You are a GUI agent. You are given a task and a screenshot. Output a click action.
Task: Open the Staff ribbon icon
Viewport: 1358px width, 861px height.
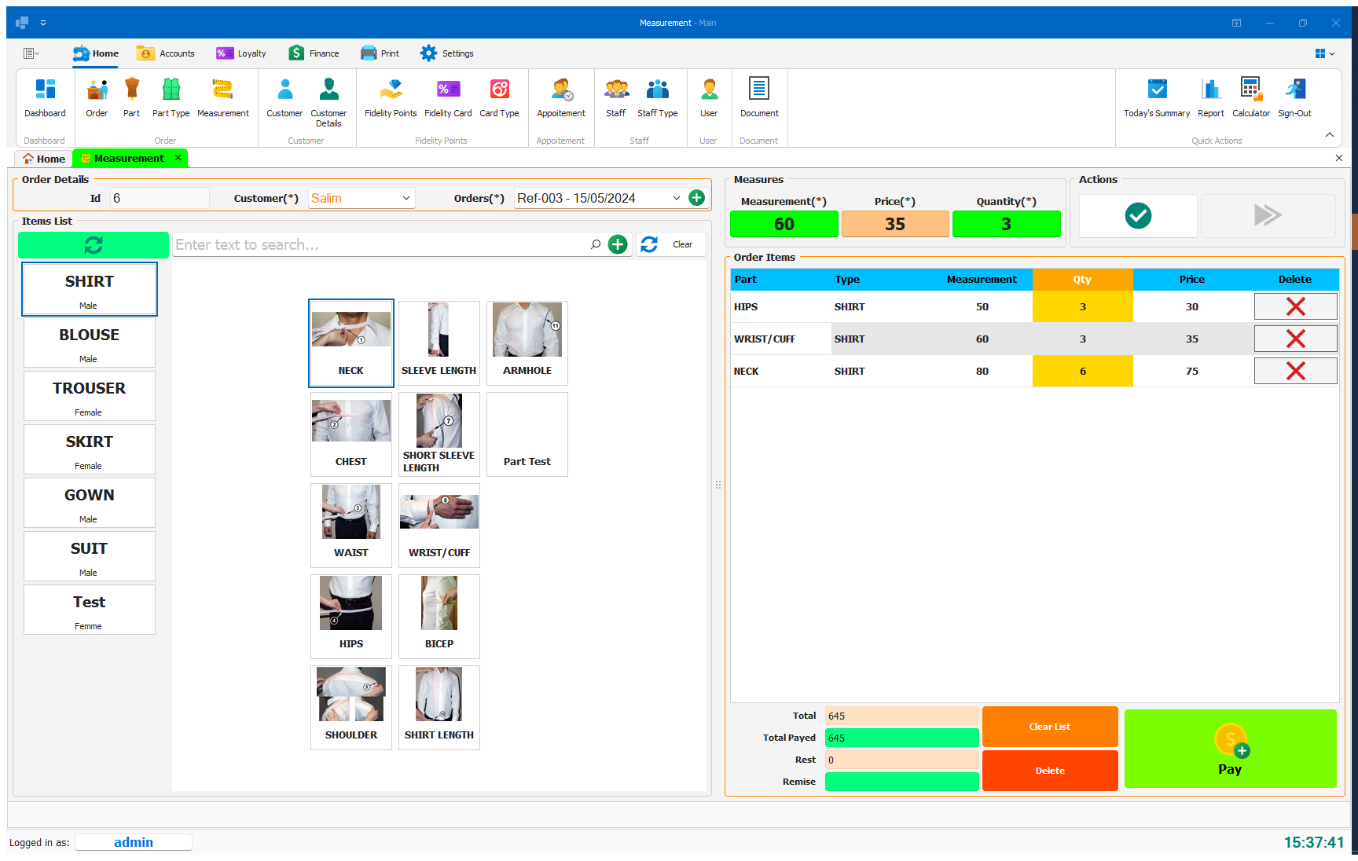[x=616, y=97]
